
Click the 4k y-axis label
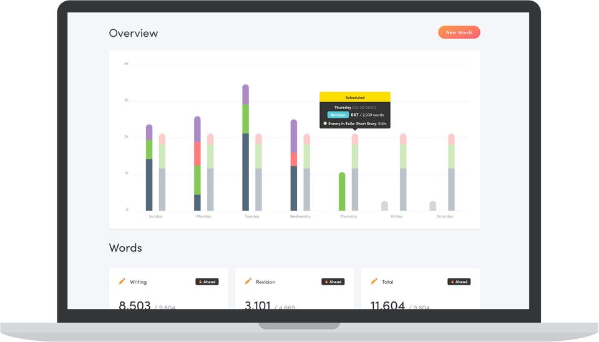click(x=126, y=64)
